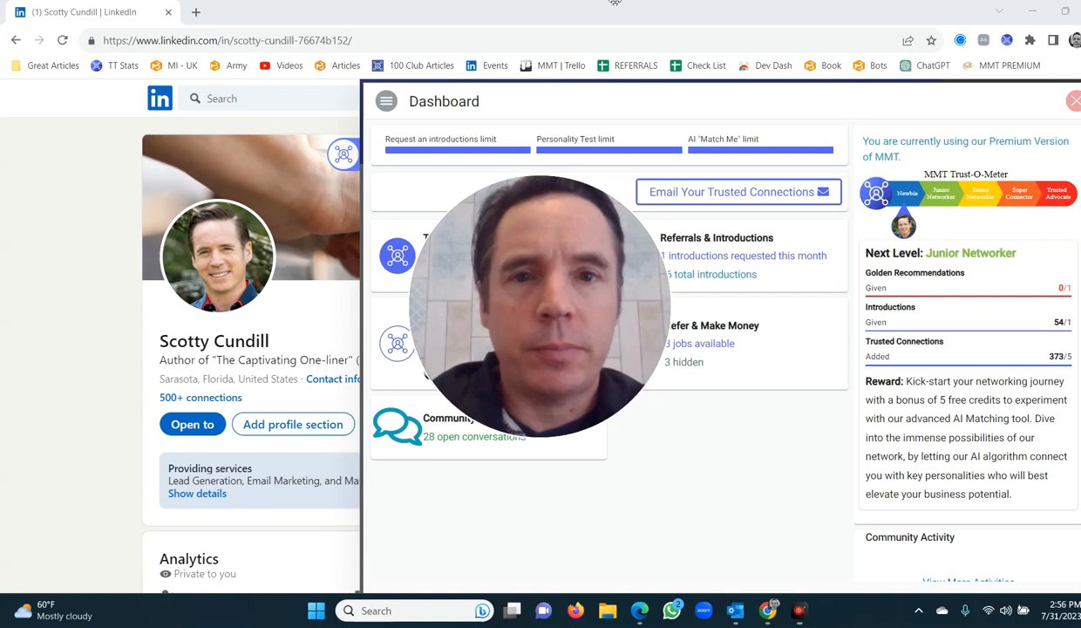Open Microsoft Edge from the taskbar
Image resolution: width=1081 pixels, height=628 pixels.
tap(640, 611)
